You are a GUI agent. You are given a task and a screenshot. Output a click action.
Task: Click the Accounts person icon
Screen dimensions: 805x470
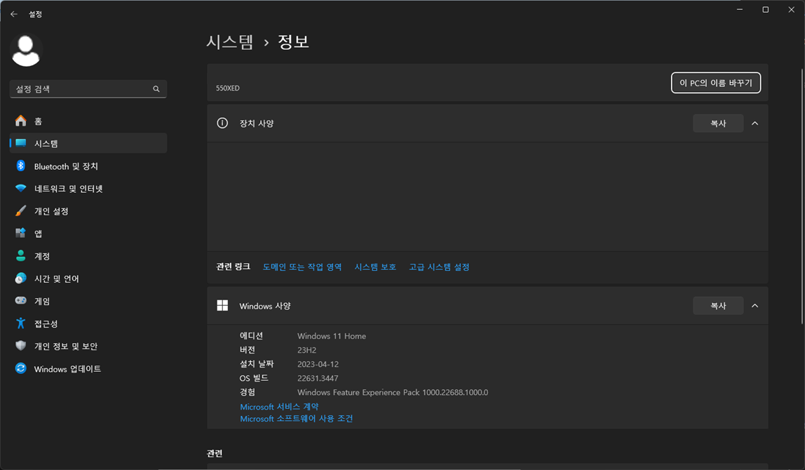click(20, 256)
